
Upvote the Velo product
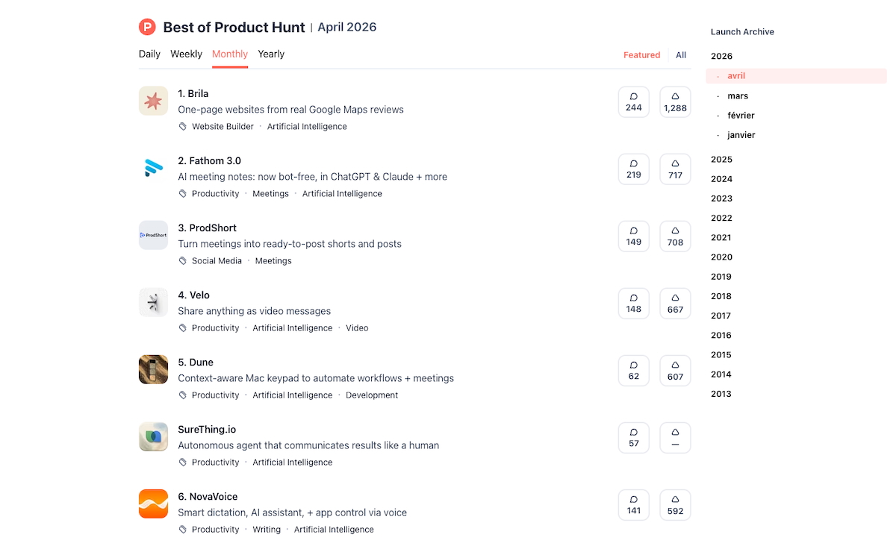675,304
